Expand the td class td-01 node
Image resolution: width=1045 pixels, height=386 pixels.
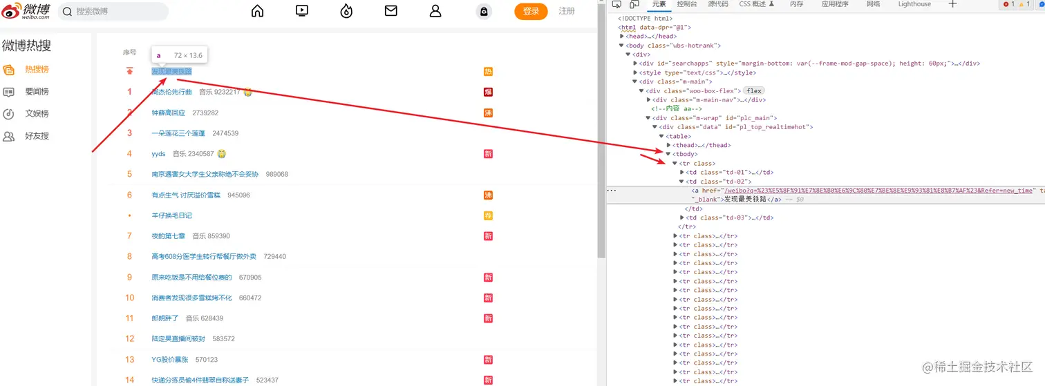681,173
